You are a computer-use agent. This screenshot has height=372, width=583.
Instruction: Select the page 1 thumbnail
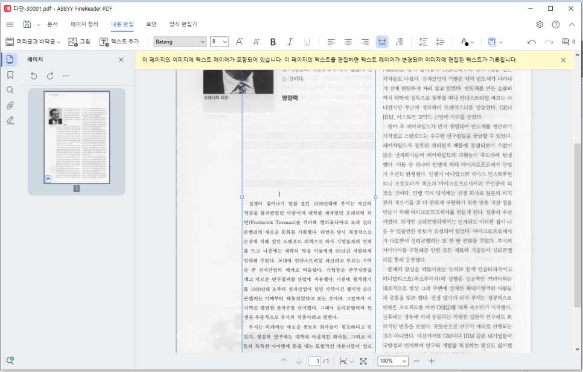(77, 137)
